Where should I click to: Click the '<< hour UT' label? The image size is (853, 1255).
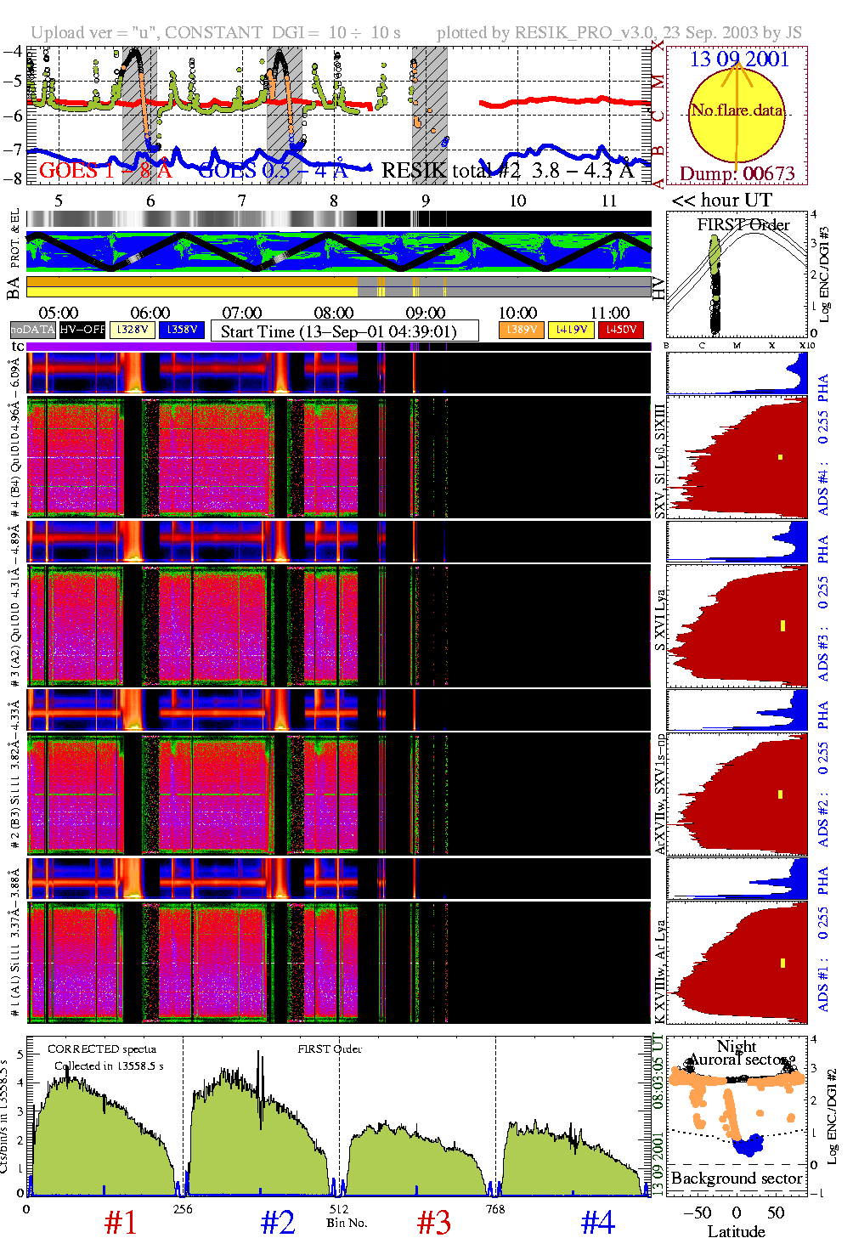click(x=722, y=201)
